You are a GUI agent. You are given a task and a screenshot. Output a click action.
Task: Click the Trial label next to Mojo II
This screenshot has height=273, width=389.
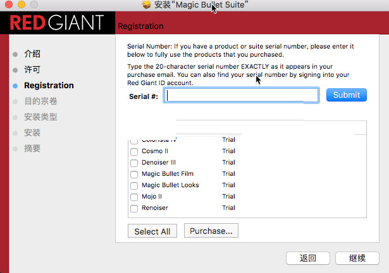pyautogui.click(x=228, y=197)
